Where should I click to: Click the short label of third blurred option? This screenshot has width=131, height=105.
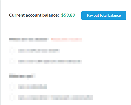pyautogui.click(x=32, y=86)
